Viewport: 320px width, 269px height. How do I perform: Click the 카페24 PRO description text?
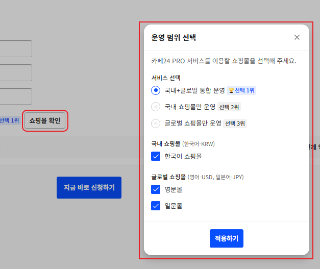tap(224, 61)
